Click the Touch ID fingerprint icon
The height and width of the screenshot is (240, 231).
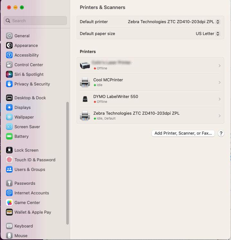pyautogui.click(x=9, y=160)
